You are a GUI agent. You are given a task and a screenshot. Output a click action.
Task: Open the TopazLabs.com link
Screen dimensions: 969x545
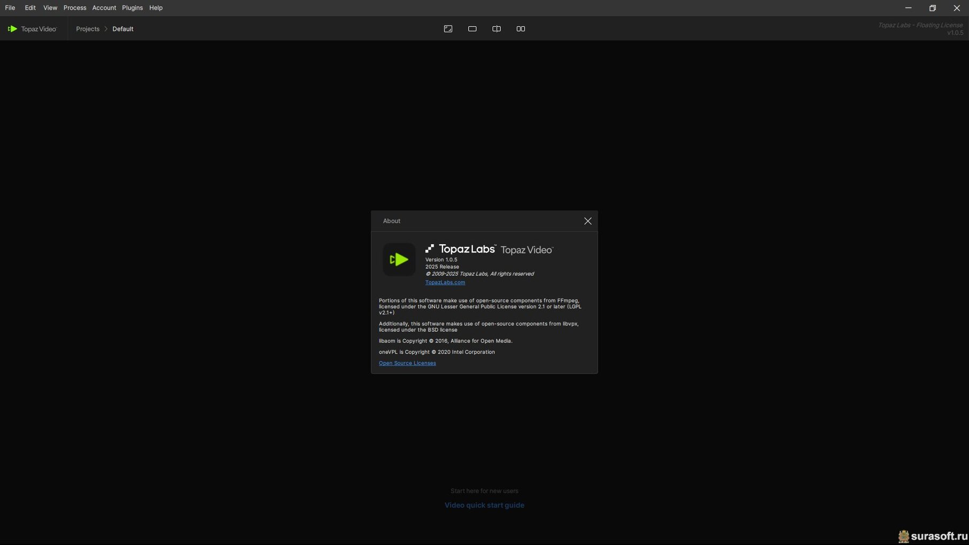pyautogui.click(x=445, y=283)
